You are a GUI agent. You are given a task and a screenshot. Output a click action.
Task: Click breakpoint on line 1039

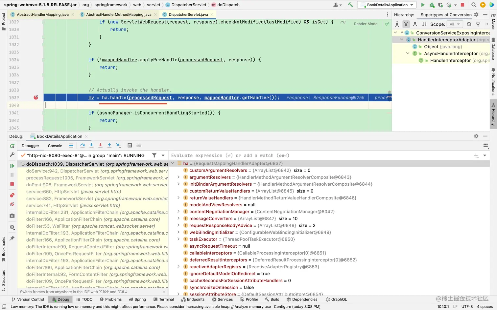[36, 97]
